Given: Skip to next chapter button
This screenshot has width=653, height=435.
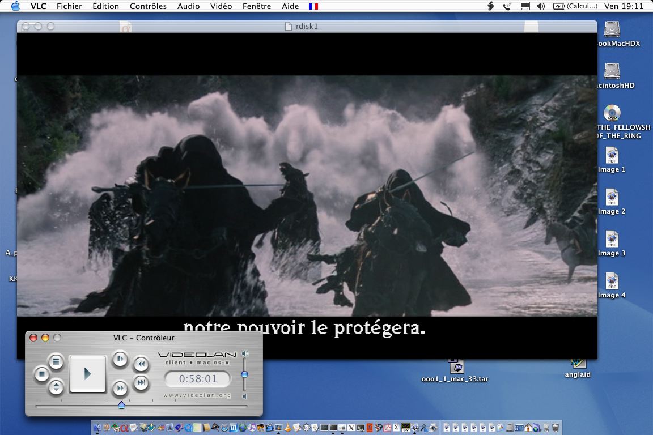Looking at the screenshot, I should pyautogui.click(x=141, y=382).
